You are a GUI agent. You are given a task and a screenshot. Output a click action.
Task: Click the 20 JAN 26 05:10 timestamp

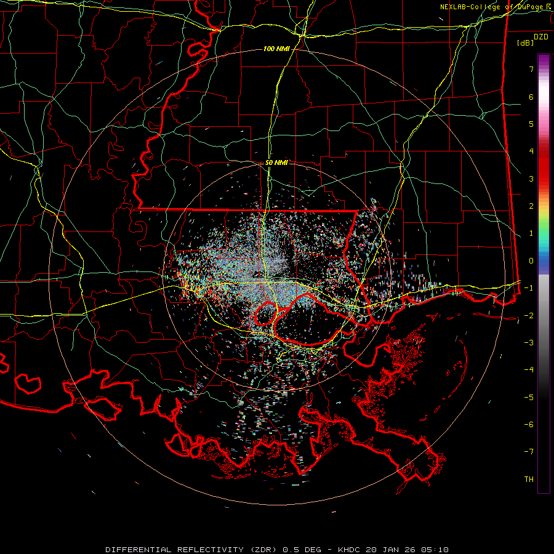pos(407,550)
